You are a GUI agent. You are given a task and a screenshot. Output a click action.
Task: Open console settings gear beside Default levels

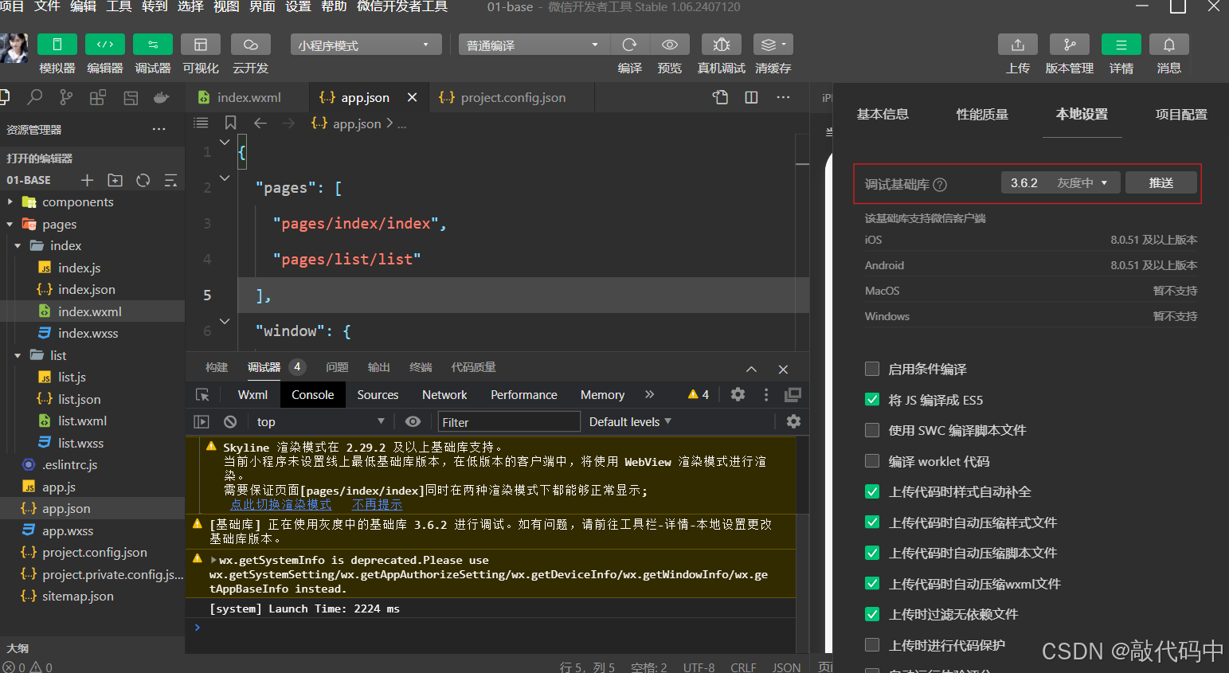pos(793,421)
